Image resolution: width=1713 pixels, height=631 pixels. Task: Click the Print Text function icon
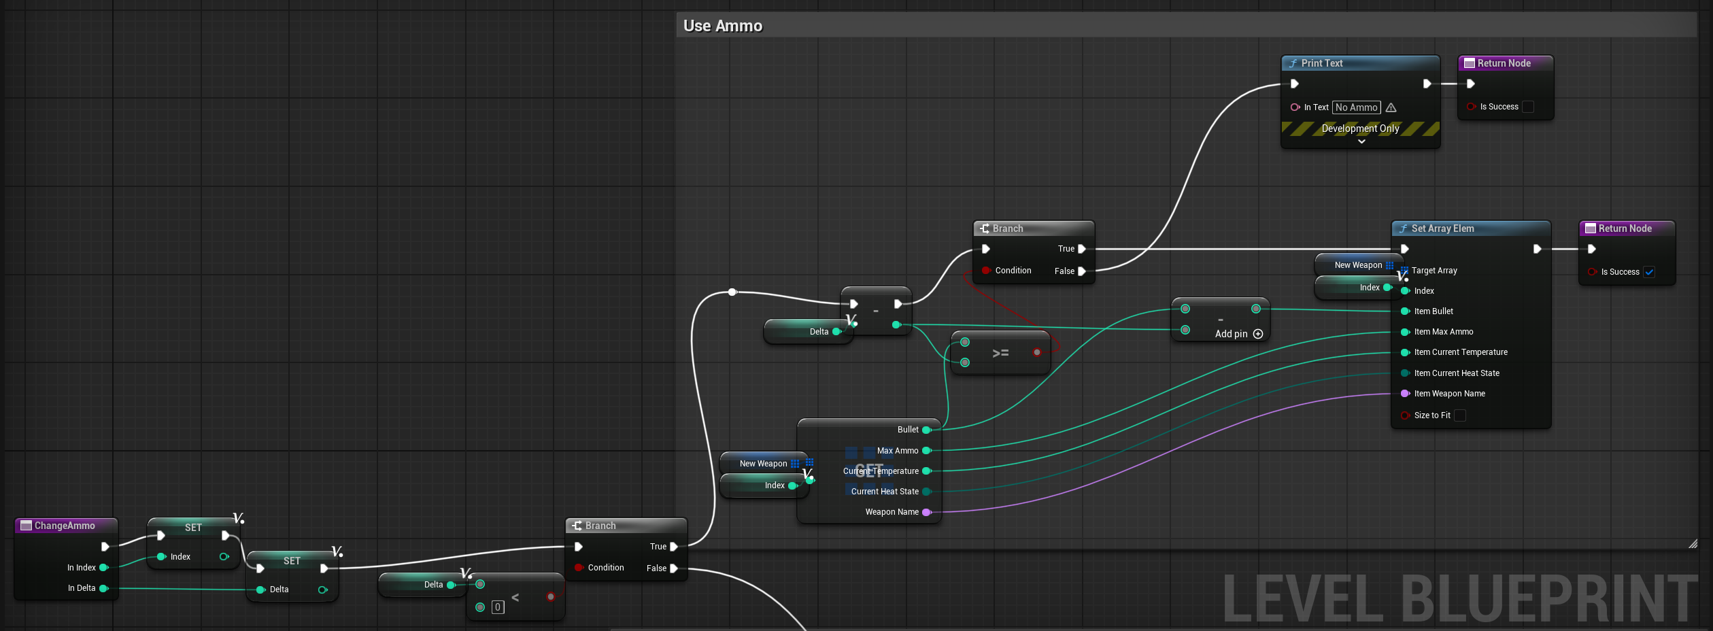coord(1293,63)
